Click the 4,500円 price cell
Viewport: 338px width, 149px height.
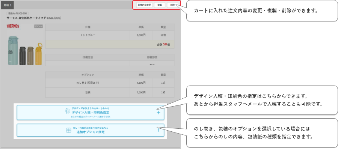click(x=141, y=83)
